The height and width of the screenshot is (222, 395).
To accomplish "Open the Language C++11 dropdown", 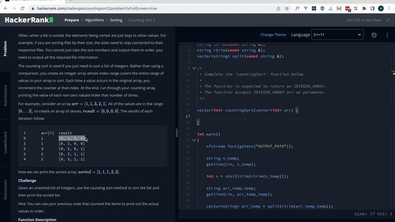I will (338, 35).
